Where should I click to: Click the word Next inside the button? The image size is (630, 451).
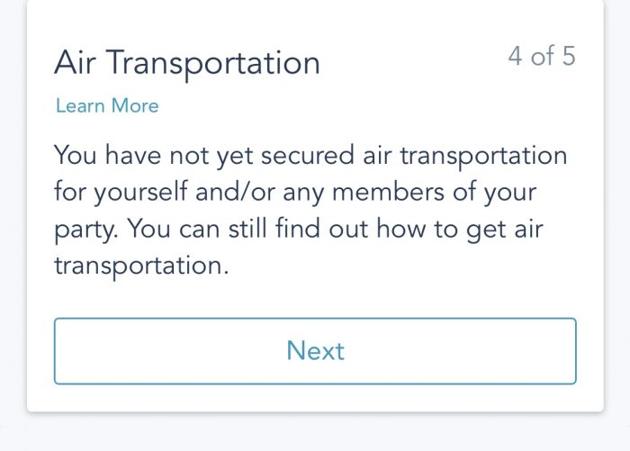tap(315, 351)
